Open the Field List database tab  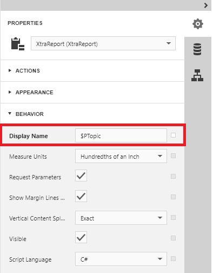coord(197,49)
